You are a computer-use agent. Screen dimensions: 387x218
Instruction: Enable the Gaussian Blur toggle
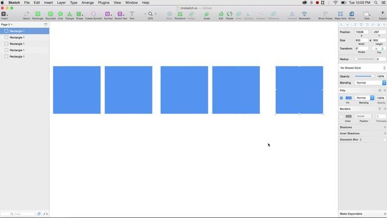tap(385, 140)
